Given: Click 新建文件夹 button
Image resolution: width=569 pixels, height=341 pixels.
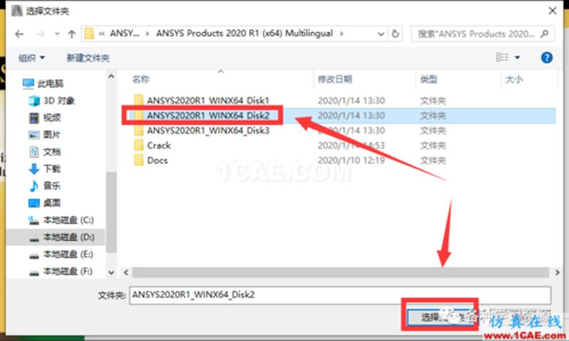Looking at the screenshot, I should tap(87, 58).
